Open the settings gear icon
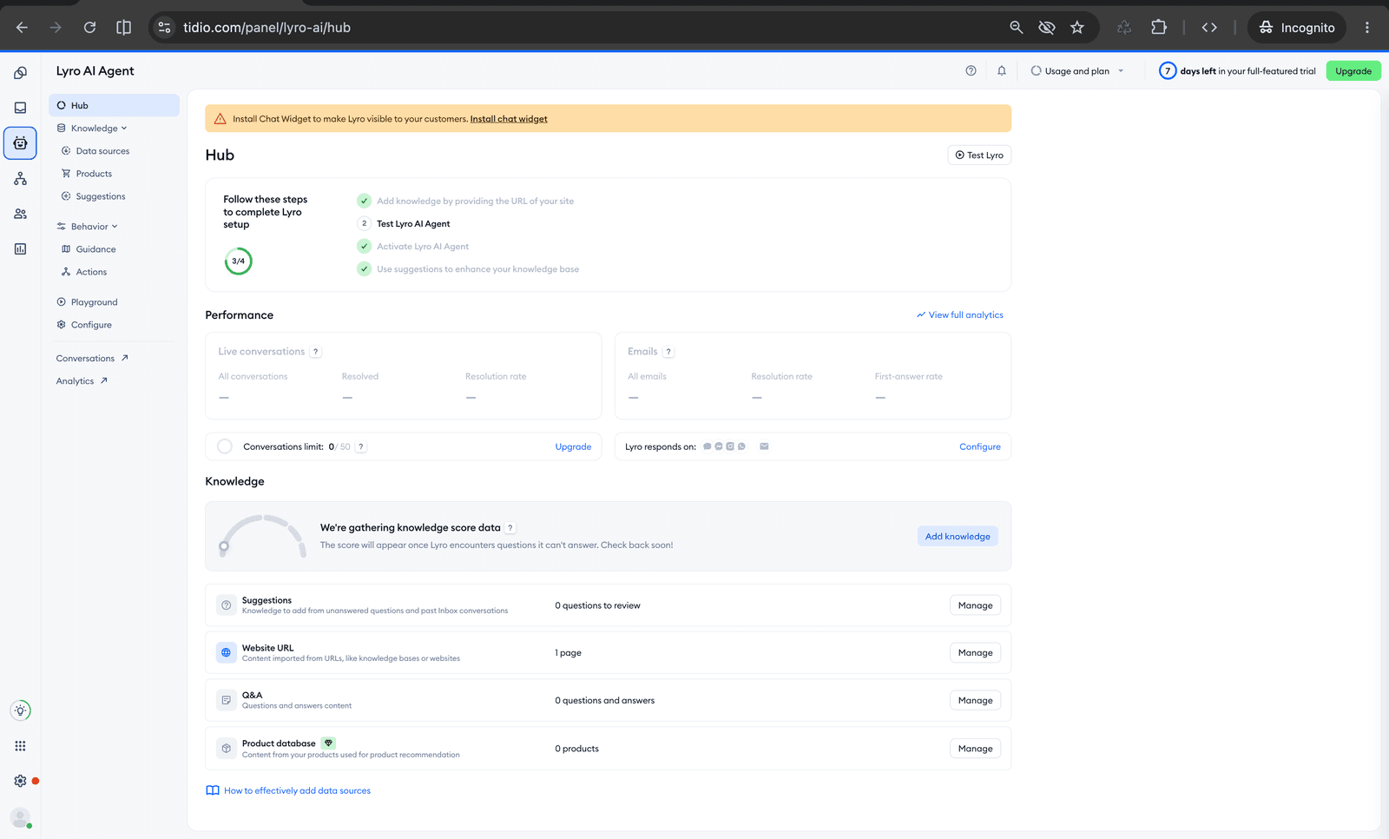Viewport: 1389px width, 839px height. [20, 781]
